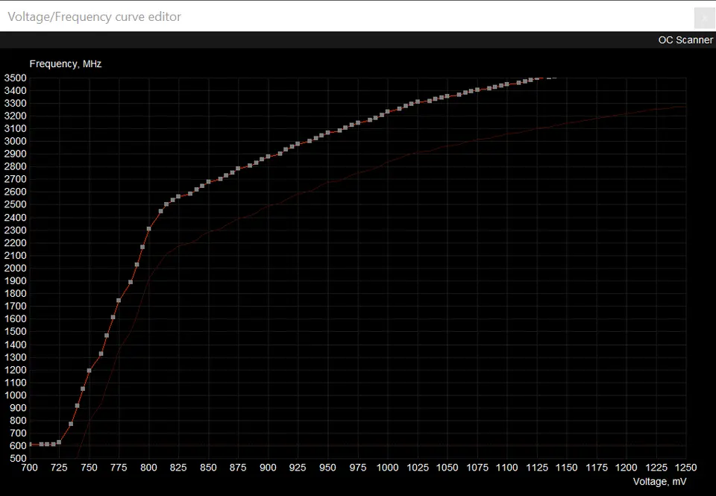716x496 pixels.
Task: Click the 500 frequency axis label
Action: [18, 458]
